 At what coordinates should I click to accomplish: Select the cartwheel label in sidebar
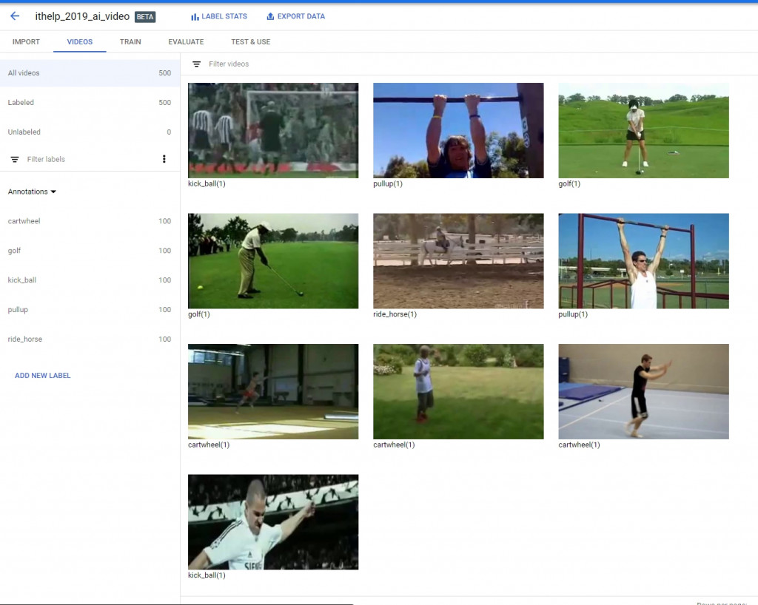coord(90,221)
